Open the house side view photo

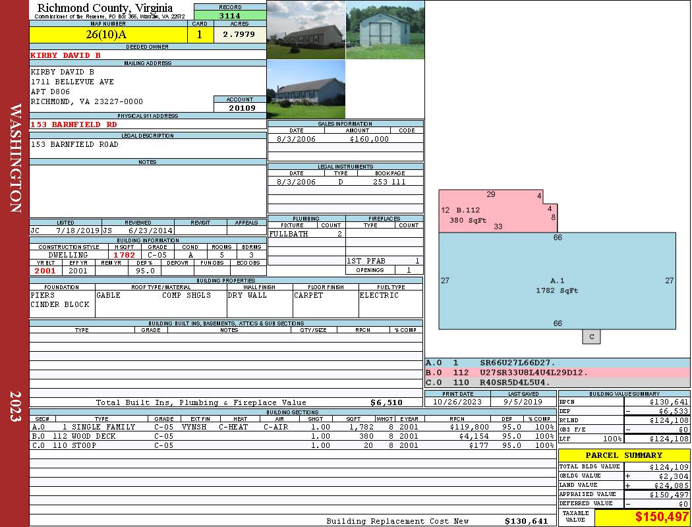306,89
